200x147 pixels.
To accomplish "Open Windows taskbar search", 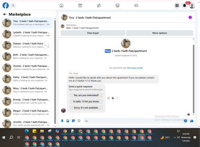I will 11,137.
